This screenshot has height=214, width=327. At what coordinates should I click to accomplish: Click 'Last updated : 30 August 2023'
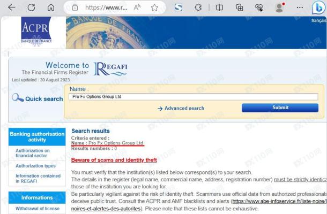tap(41, 80)
